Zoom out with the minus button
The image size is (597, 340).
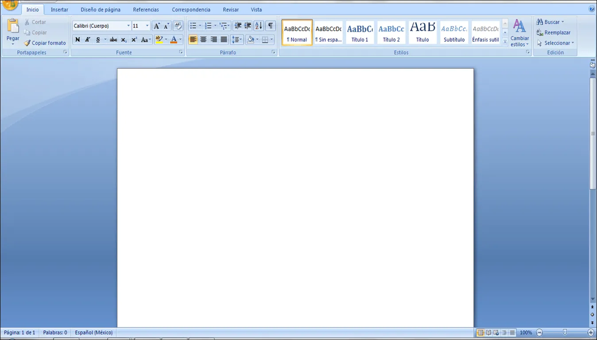(x=539, y=332)
